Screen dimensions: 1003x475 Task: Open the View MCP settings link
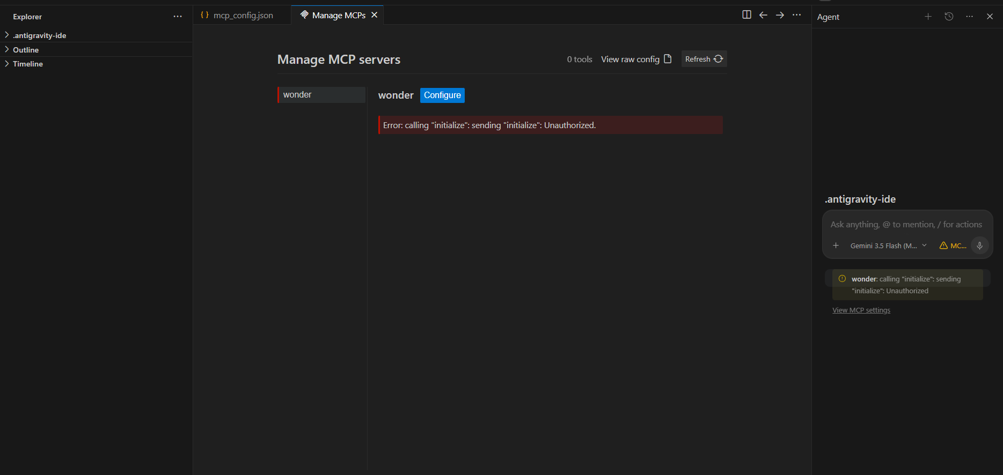[x=861, y=310]
